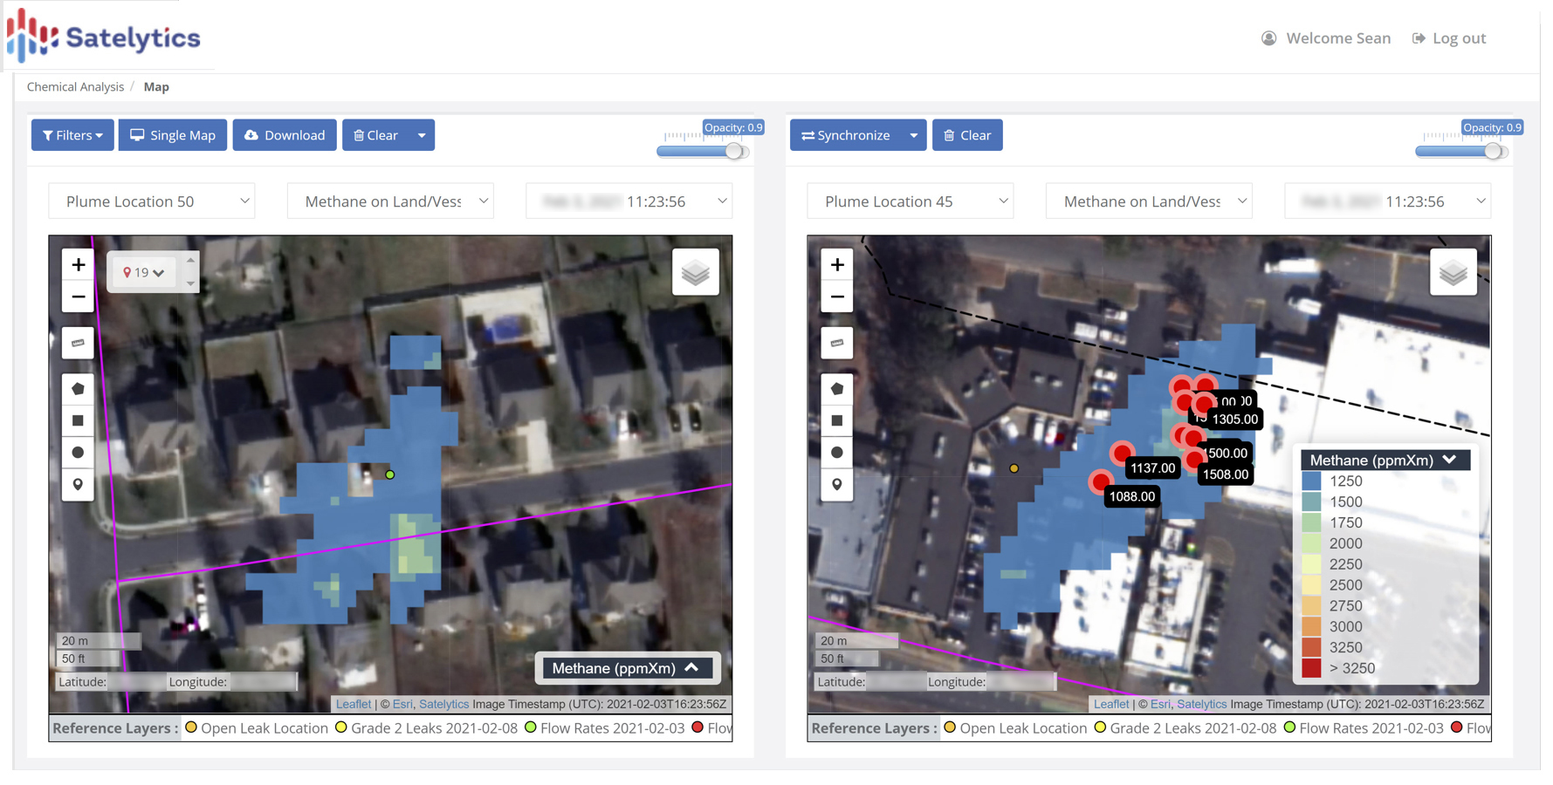Open the left Methane on Land/Vessel dropdown
The height and width of the screenshot is (785, 1553).
[390, 201]
